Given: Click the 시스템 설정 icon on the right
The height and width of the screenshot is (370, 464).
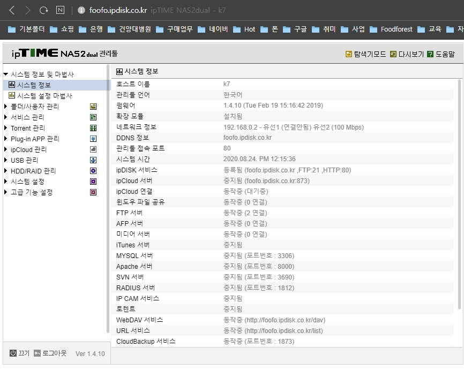Looking at the screenshot, I should [x=93, y=182].
